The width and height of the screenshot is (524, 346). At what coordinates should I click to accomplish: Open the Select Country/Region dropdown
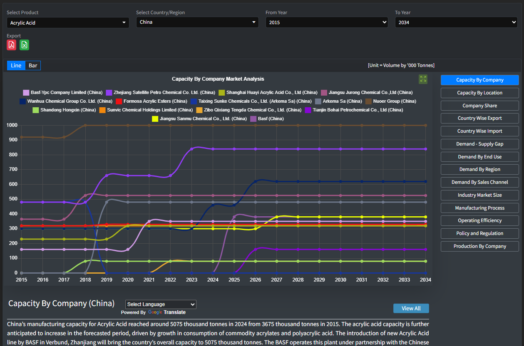[x=197, y=22]
